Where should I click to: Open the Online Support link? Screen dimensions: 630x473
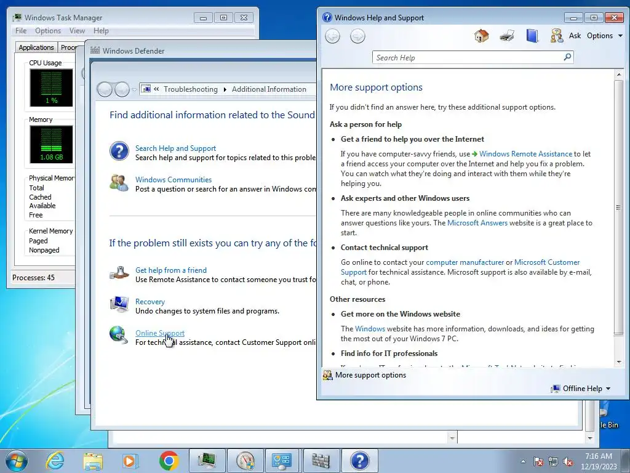tap(160, 333)
